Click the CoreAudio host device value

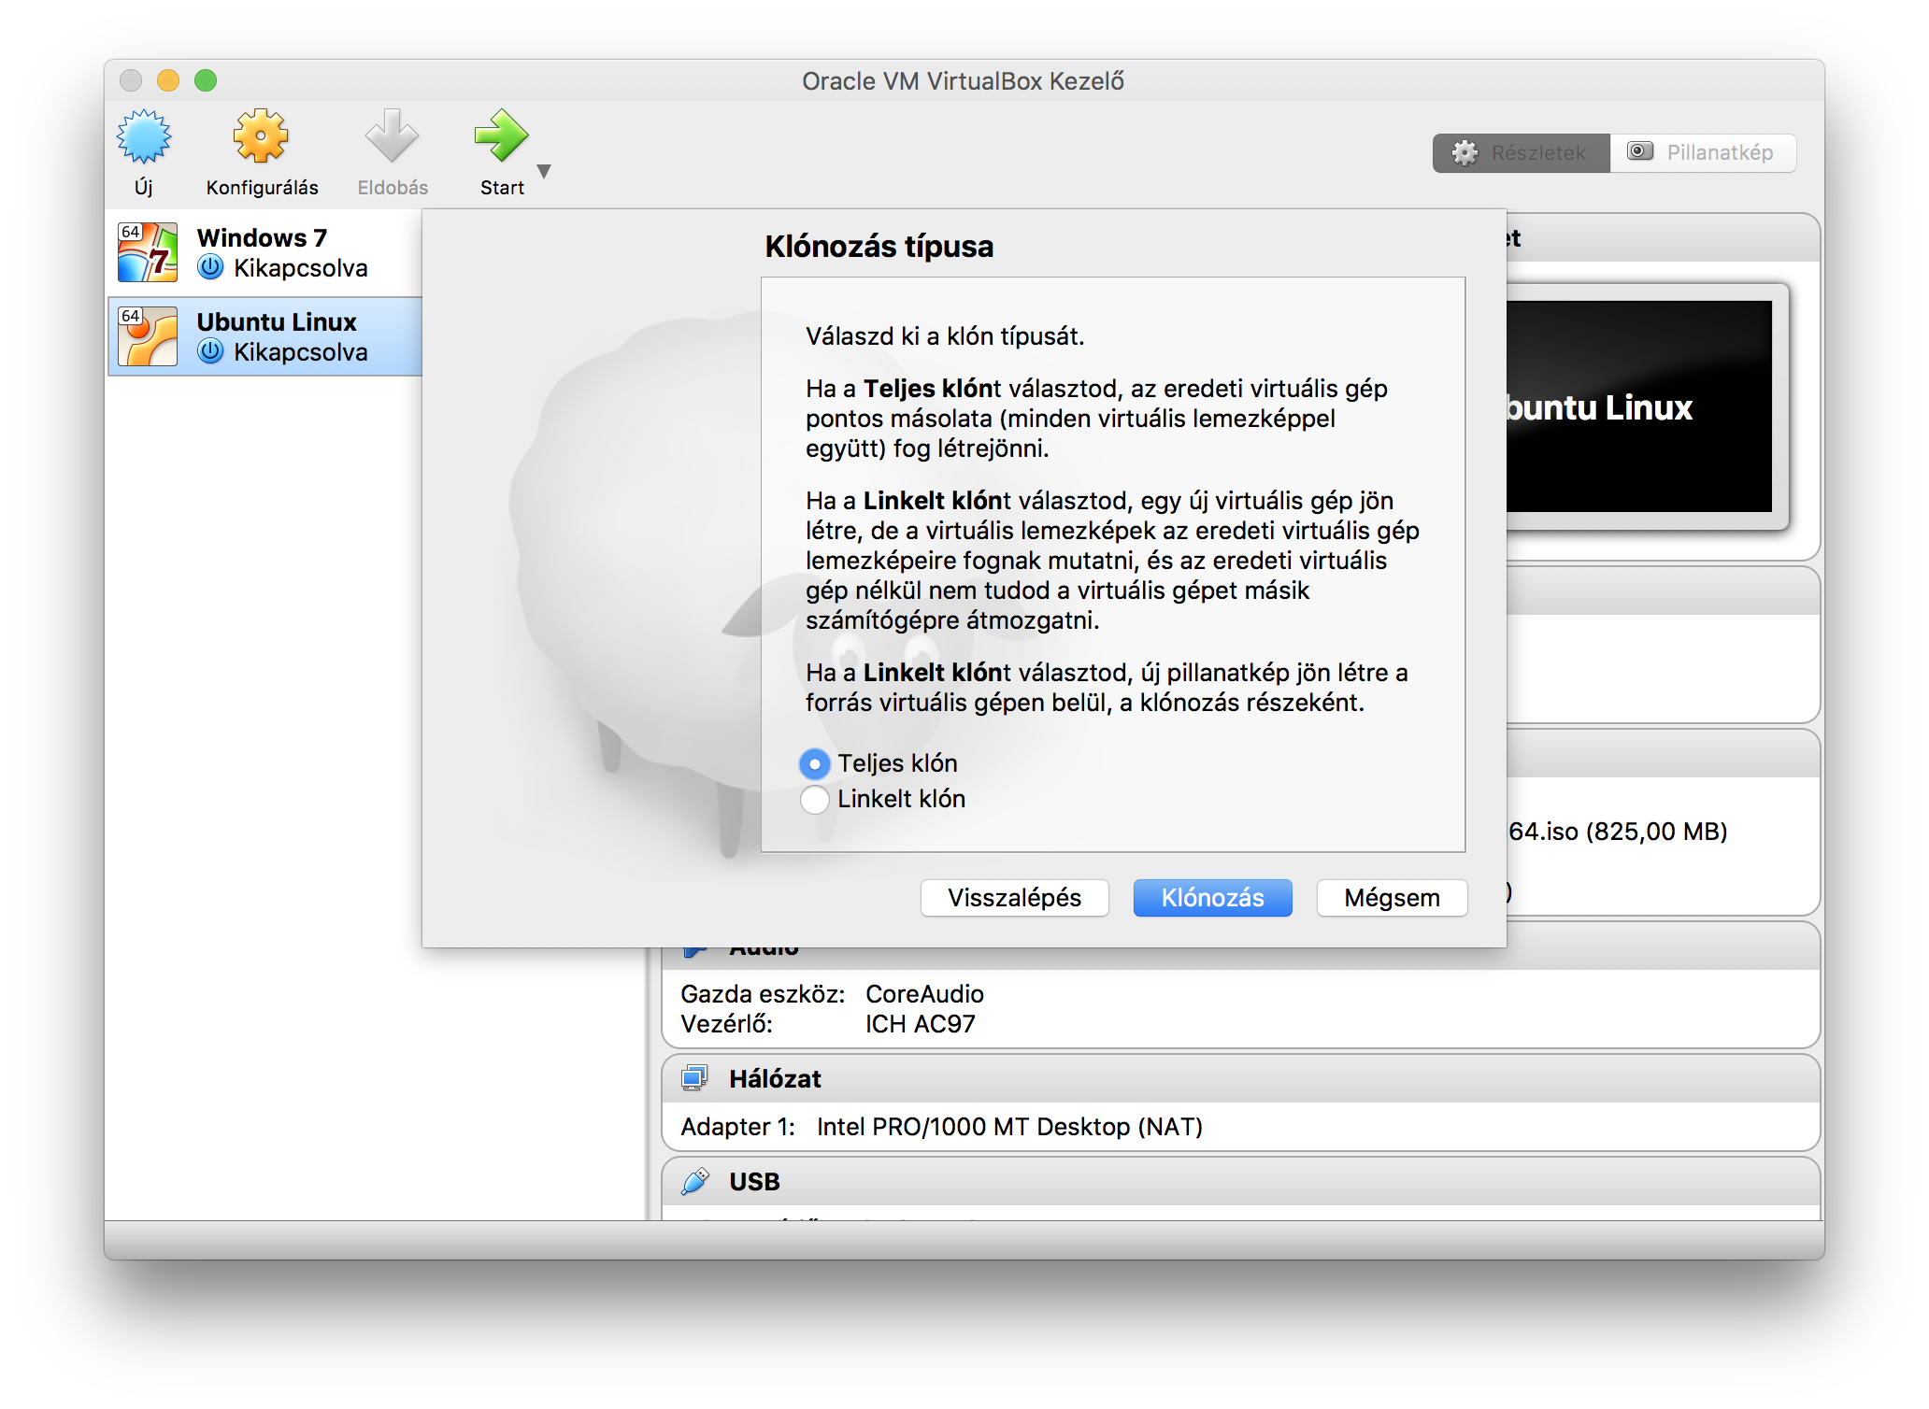click(924, 994)
